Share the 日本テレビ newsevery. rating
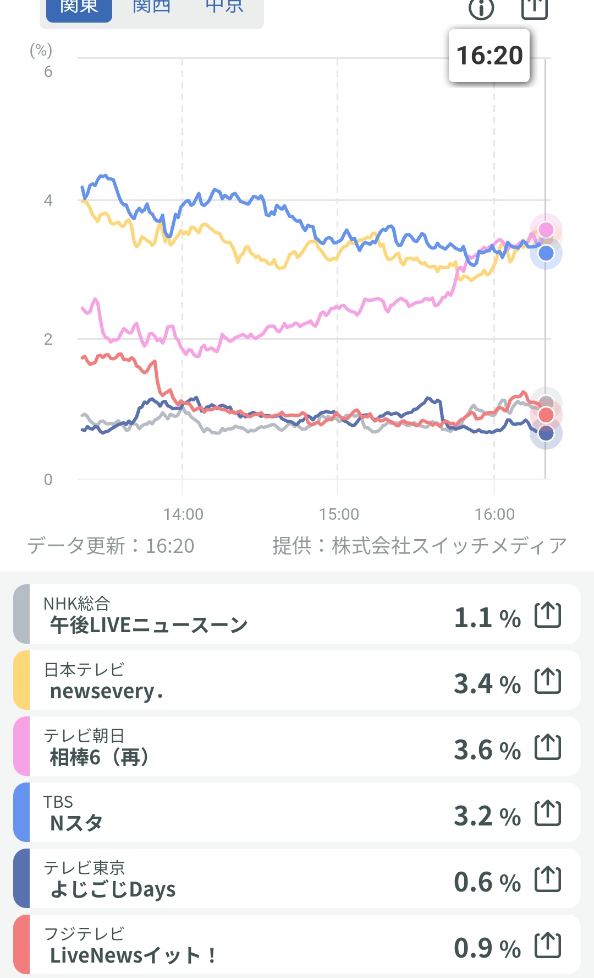The width and height of the screenshot is (594, 978). pos(548,681)
